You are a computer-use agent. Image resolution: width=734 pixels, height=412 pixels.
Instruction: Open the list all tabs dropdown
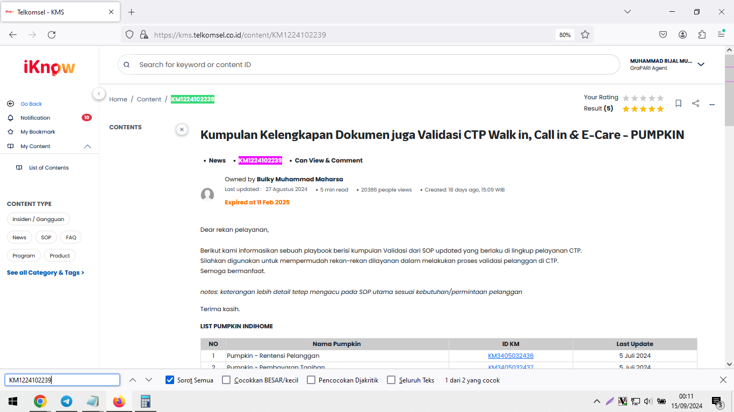coord(628,12)
